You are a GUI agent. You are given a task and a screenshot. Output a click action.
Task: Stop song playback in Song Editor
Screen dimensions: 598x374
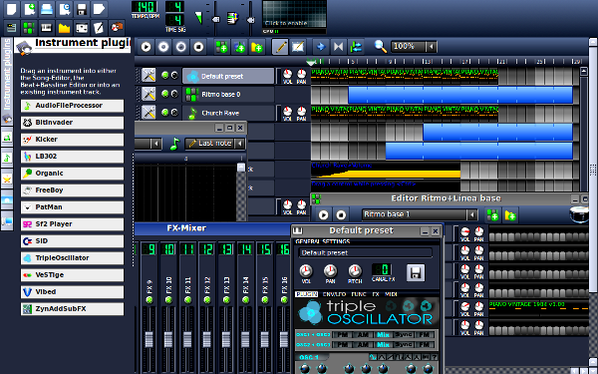point(198,47)
